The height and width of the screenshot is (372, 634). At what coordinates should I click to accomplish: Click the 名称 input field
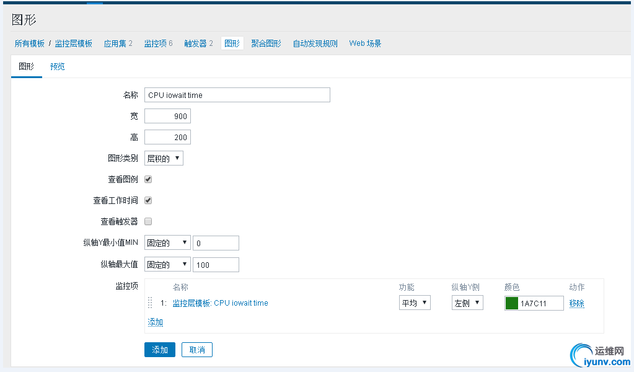click(237, 95)
